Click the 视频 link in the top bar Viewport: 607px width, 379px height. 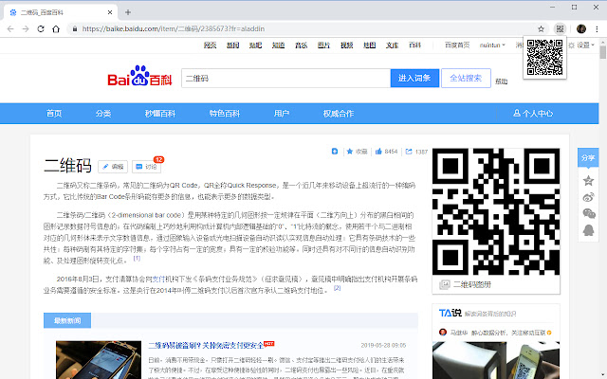346,45
